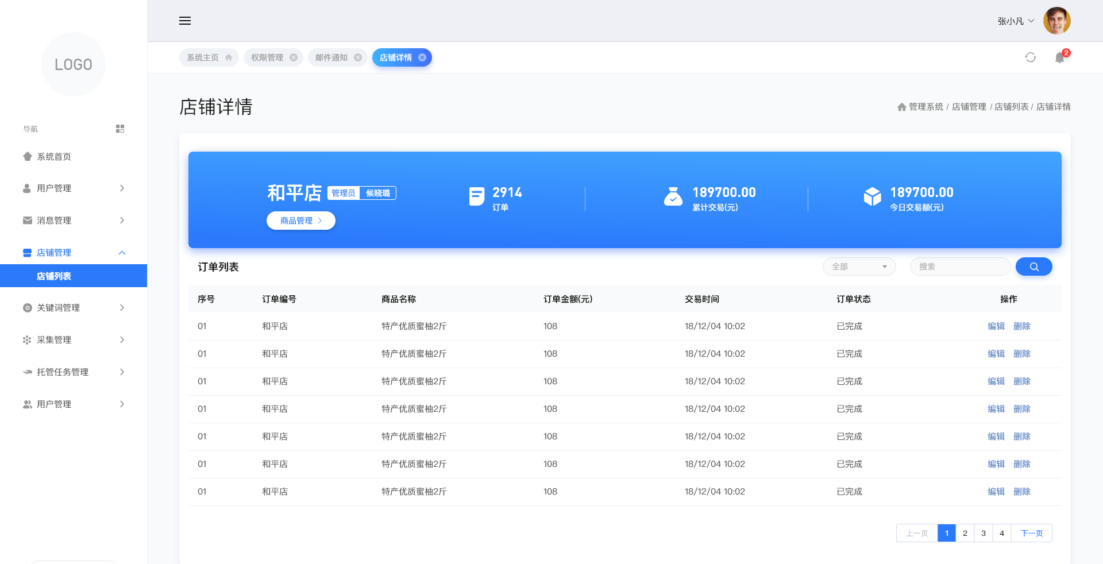
Task: Click the 系统首页 home icon in sidebar
Action: click(27, 156)
